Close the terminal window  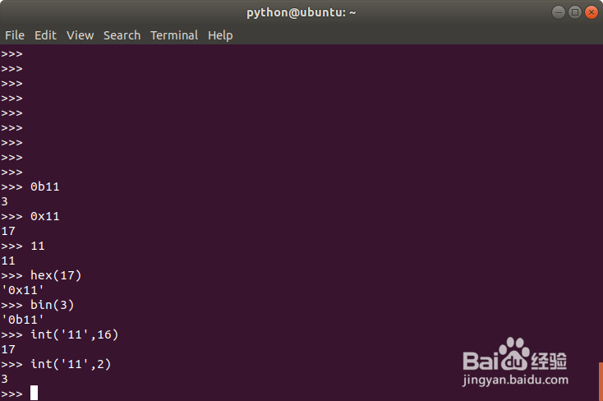pyautogui.click(x=590, y=12)
